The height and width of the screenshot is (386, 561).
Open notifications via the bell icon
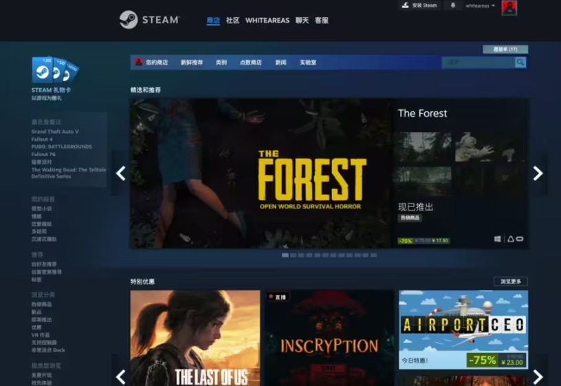(x=453, y=6)
